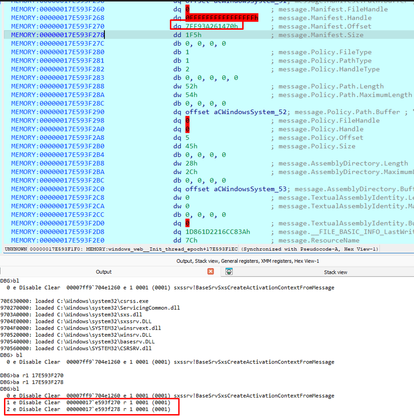Click the docked panel title listing Hex View-1

click(x=248, y=261)
